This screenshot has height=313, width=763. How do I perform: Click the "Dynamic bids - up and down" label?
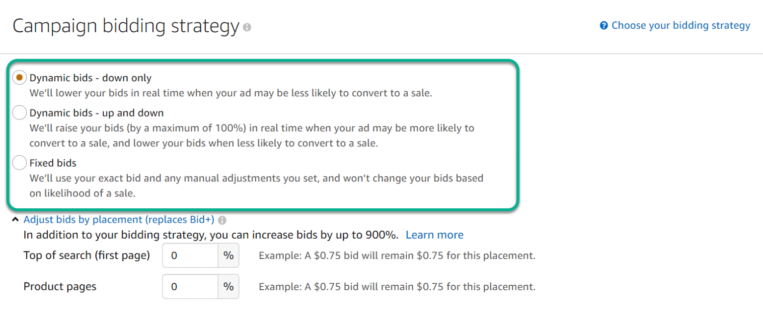(x=97, y=112)
